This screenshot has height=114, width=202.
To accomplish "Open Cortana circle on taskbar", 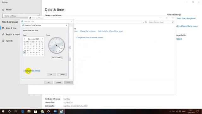I will (x=9, y=111).
